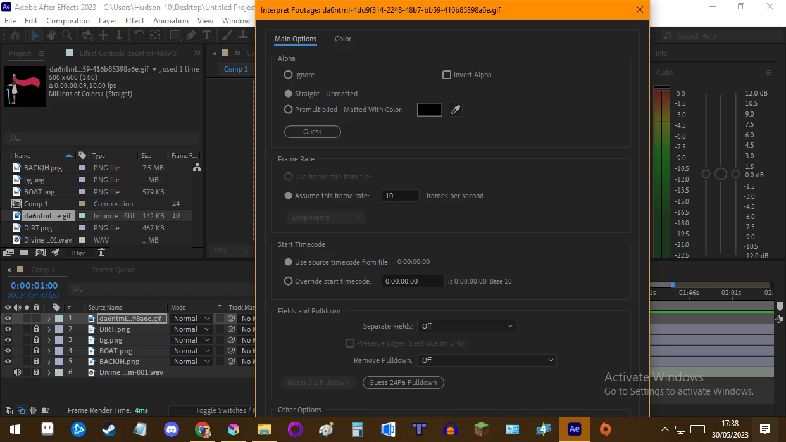Open project settings rocket icon

56,252
